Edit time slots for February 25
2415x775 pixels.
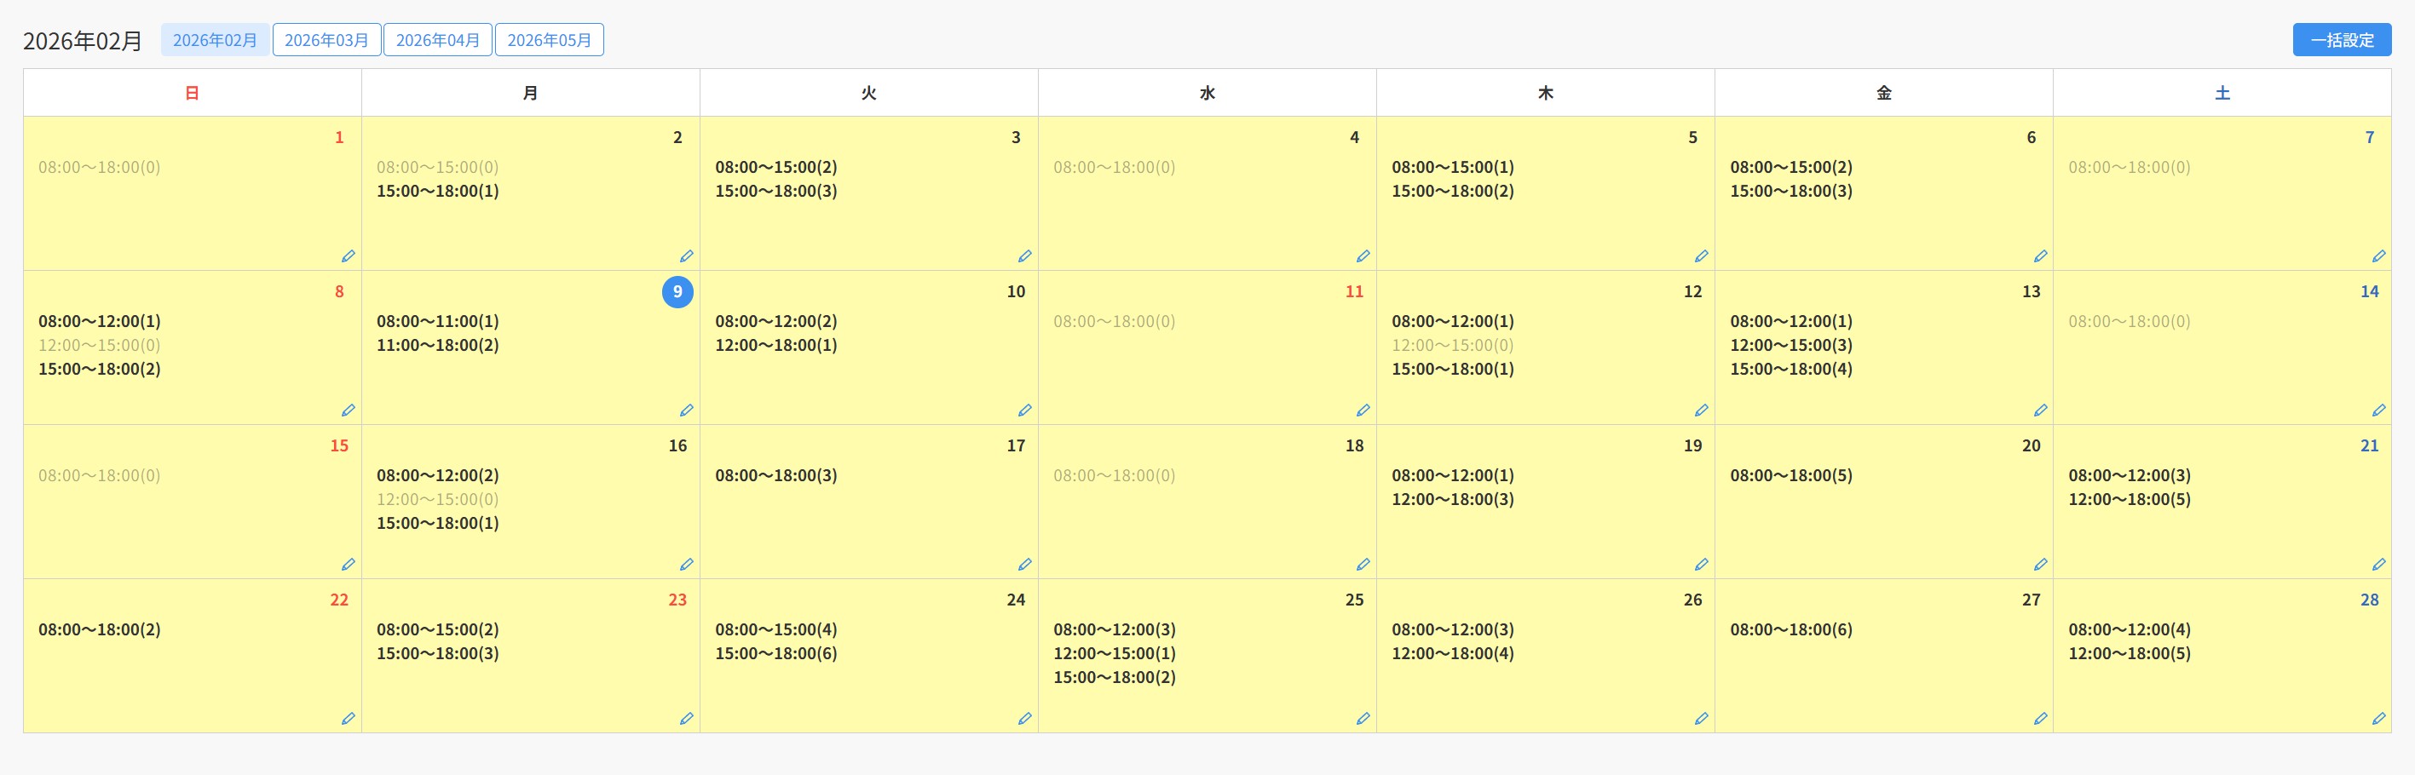coord(1363,719)
